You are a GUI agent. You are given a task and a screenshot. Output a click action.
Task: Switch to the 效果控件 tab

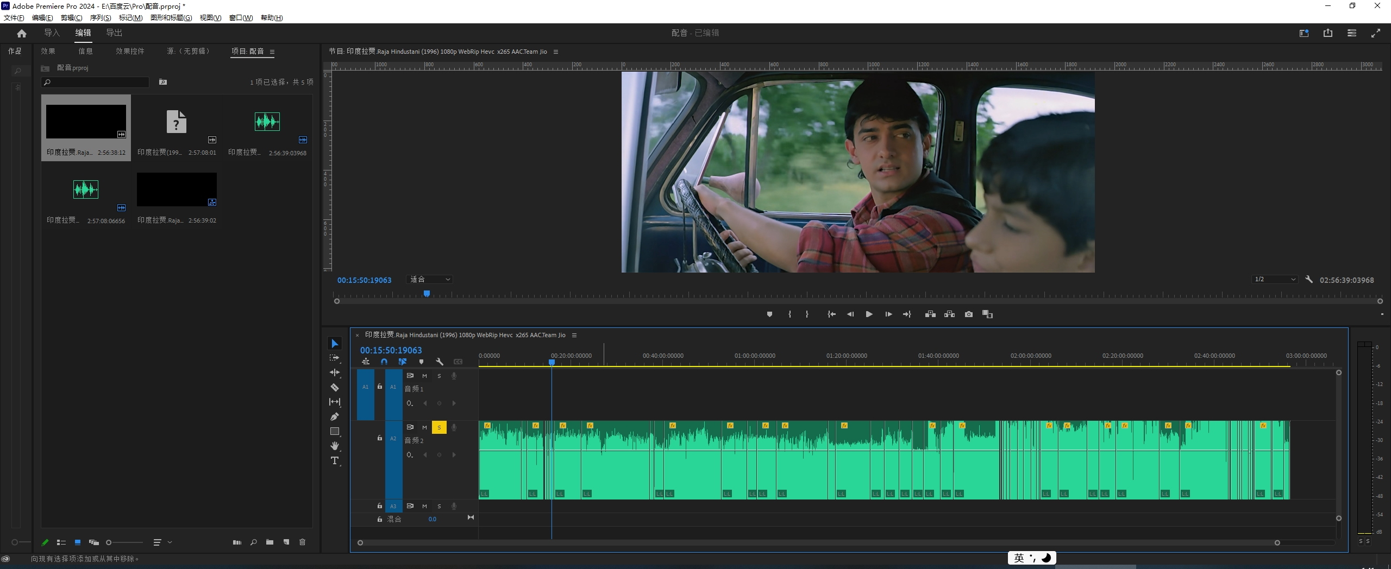pyautogui.click(x=130, y=51)
